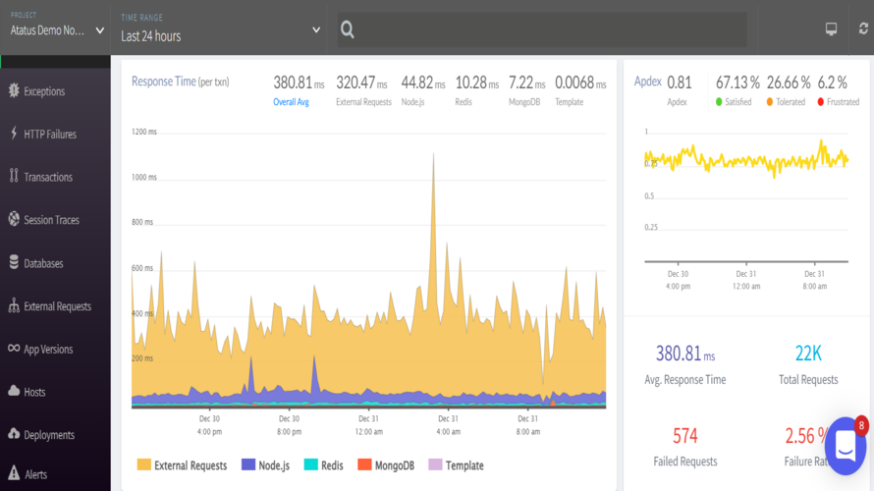The image size is (874, 491).
Task: Open the Apdex heading link
Action: pyautogui.click(x=648, y=82)
